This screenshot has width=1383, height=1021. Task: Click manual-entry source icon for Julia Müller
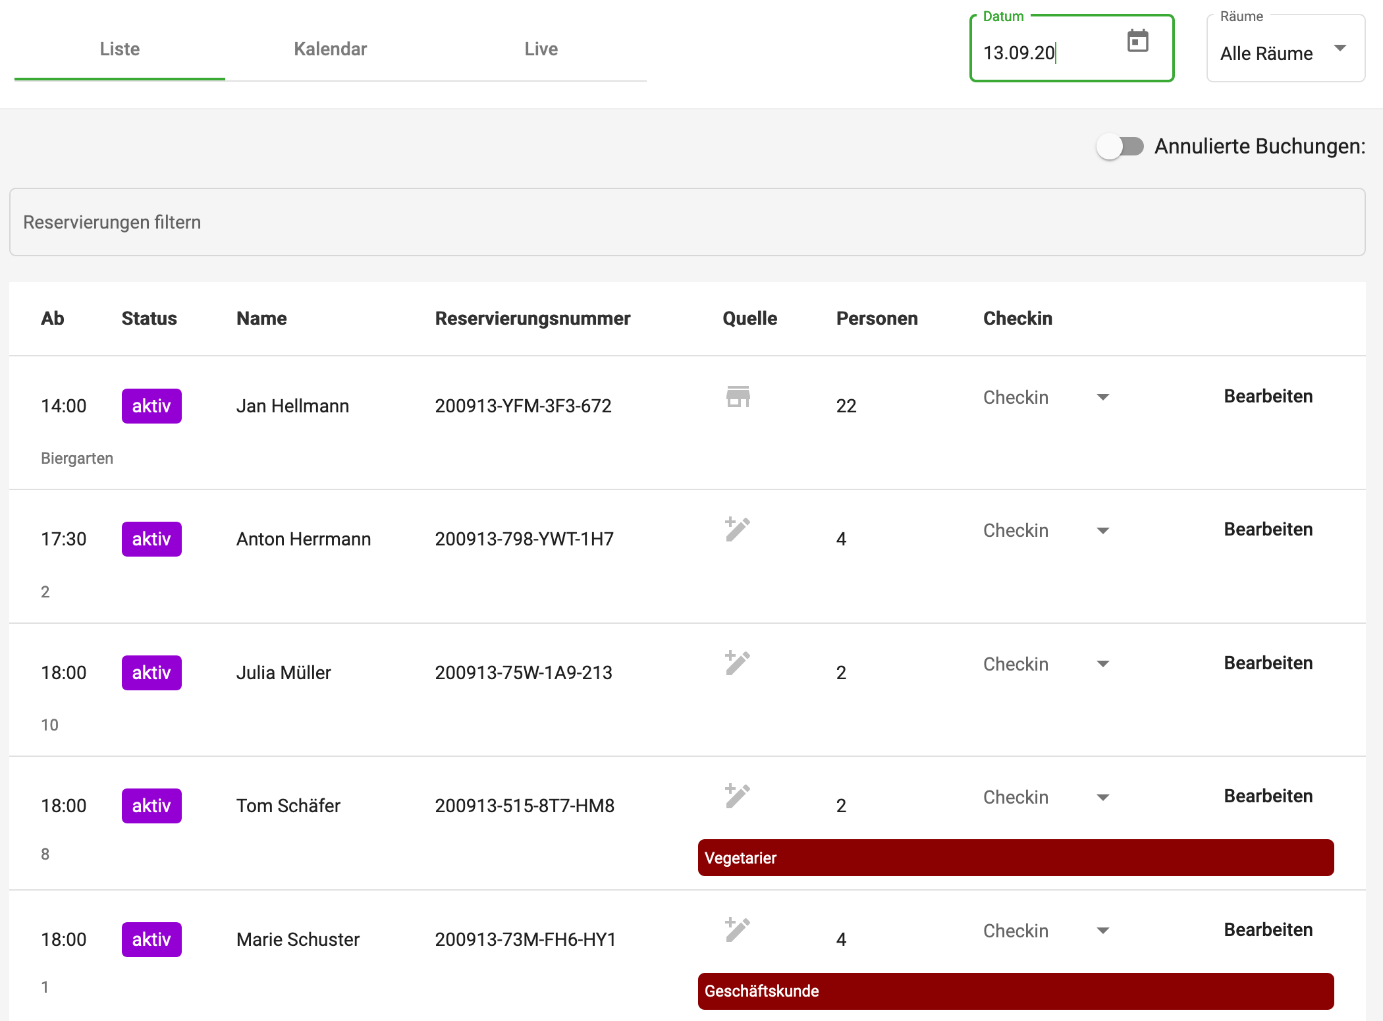coord(738,663)
